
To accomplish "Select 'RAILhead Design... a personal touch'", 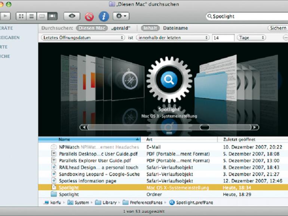I will pos(163,167).
